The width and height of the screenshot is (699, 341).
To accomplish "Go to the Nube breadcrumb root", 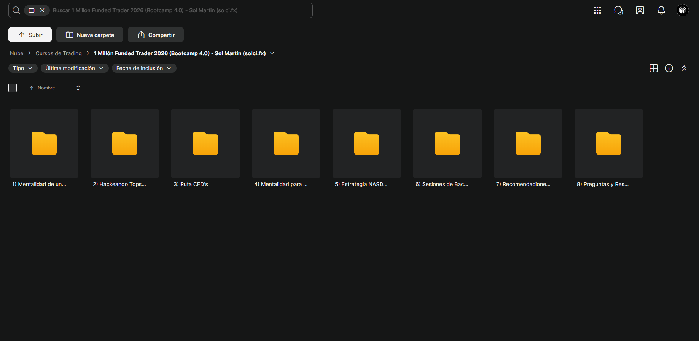I will pyautogui.click(x=17, y=53).
